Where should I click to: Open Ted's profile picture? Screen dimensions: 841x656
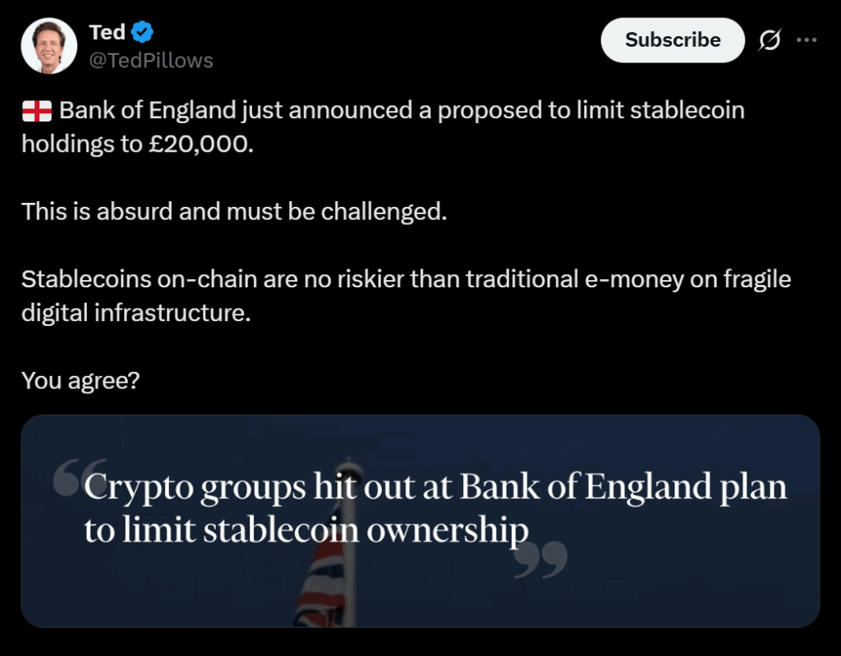[x=50, y=44]
